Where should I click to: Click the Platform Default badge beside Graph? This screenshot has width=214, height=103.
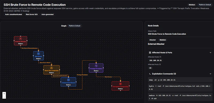pyautogui.click(x=75, y=26)
